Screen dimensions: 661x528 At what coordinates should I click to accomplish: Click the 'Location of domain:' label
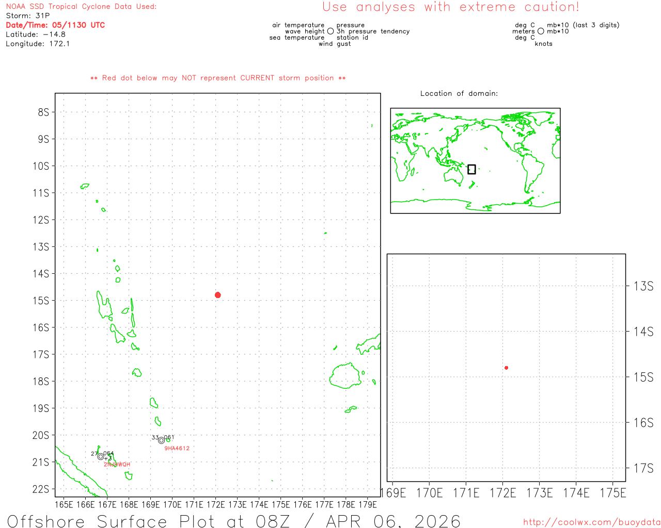[459, 93]
